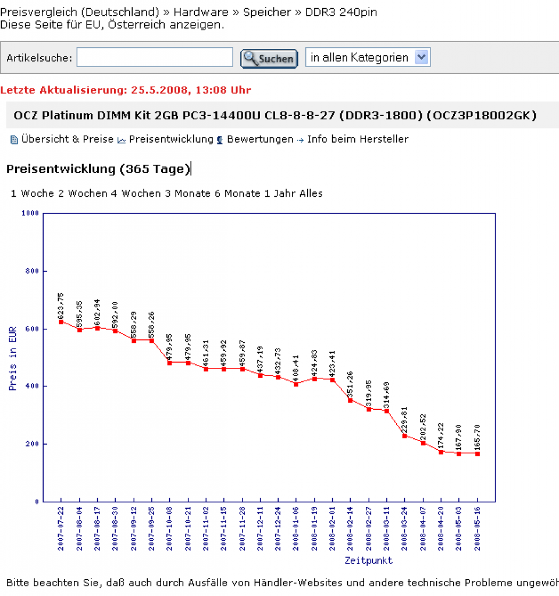Click the Übersicht & Preise page icon
Viewport: 559px width, 596px height.
point(14,140)
